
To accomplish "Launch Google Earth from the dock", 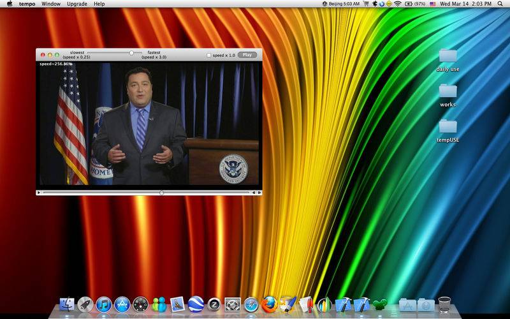I will click(x=196, y=305).
